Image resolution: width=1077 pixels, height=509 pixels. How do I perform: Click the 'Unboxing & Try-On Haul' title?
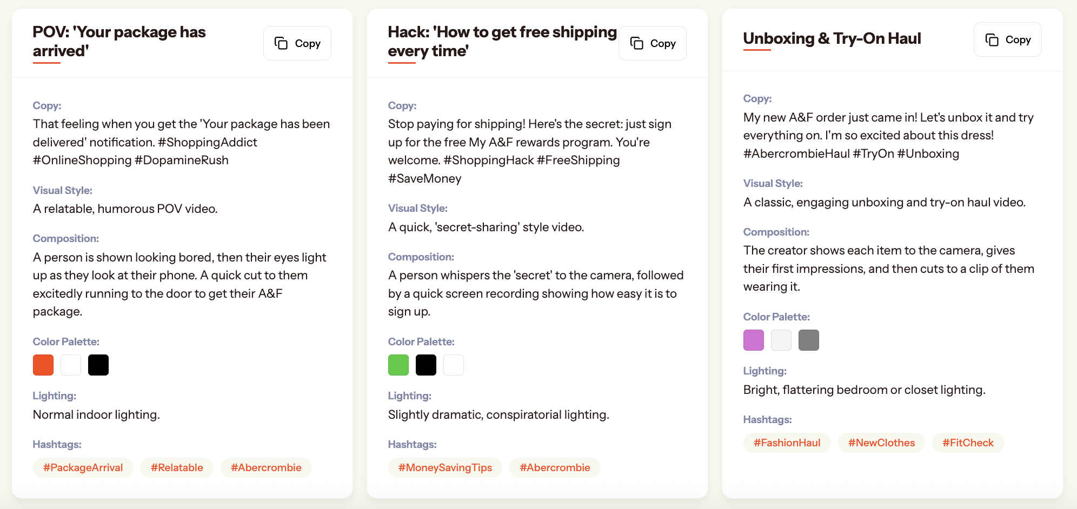(832, 38)
